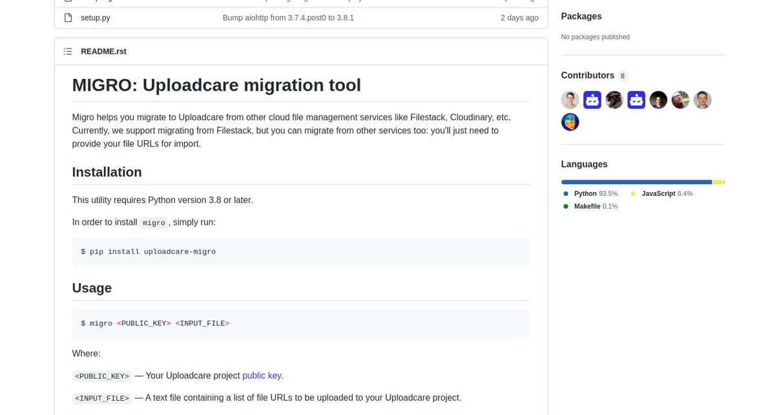
Task: Click the Usage section heading
Action: (92, 288)
